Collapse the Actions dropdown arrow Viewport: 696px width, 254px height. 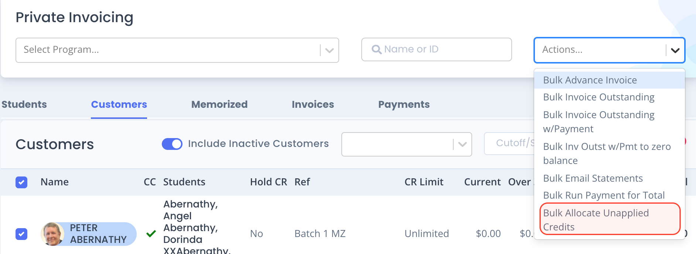[x=675, y=50]
